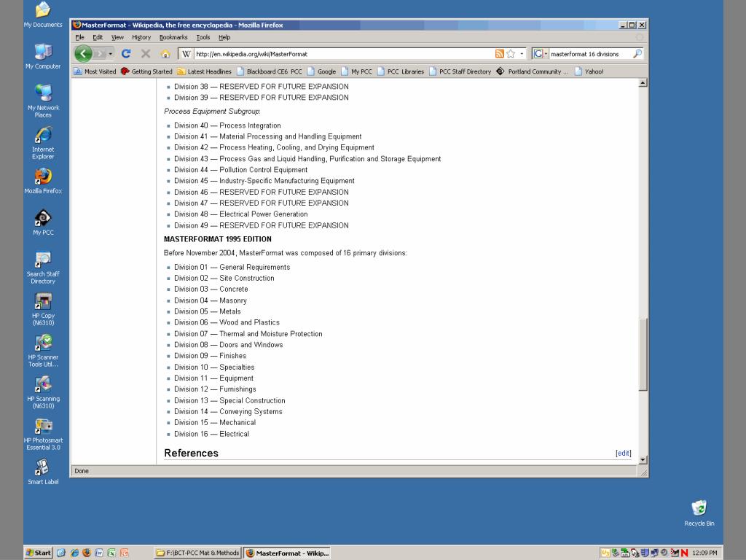The height and width of the screenshot is (560, 746).
Task: Click the text Division 44 — Pollution Control Equipment
Action: coord(240,170)
